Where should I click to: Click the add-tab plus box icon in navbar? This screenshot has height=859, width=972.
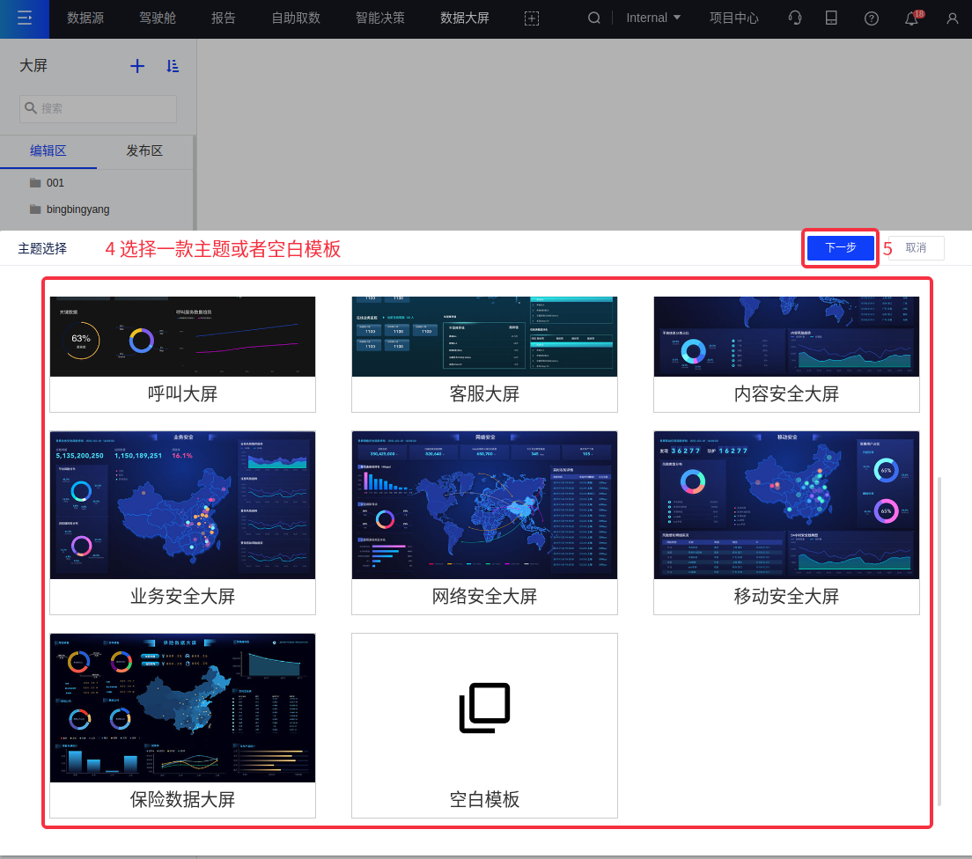click(531, 18)
